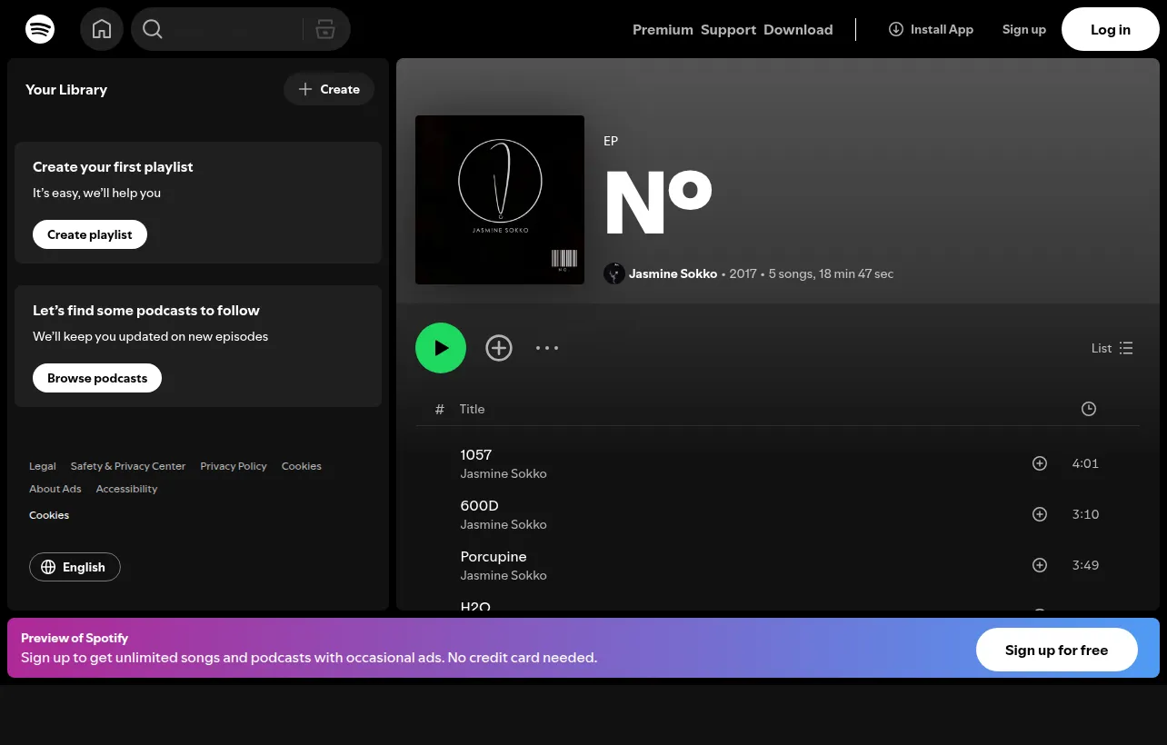Screen dimensions: 1167x745
Task: Click the search magnifier icon
Action: [x=153, y=29]
